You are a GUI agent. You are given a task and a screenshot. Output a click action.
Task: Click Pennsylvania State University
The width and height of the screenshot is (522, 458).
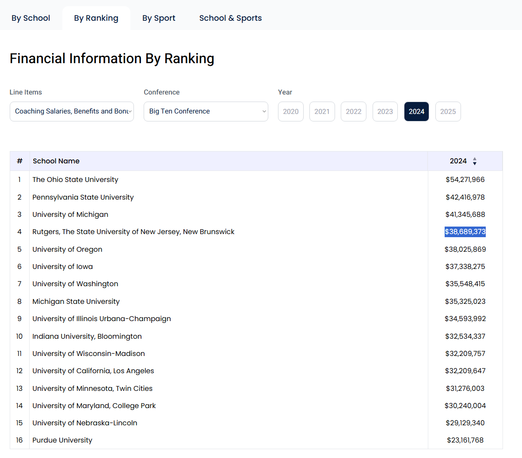pyautogui.click(x=83, y=197)
